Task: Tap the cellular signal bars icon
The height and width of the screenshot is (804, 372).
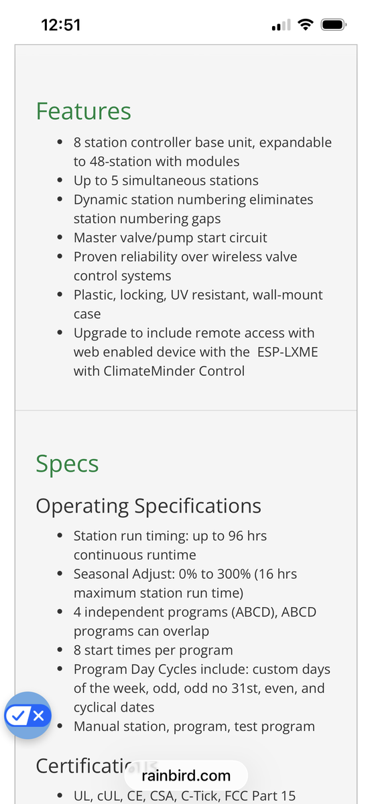Action: tap(282, 25)
